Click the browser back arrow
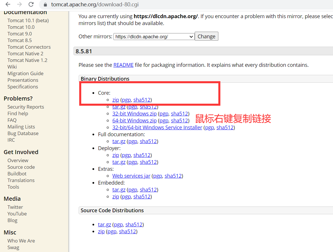The image size is (333, 252). point(8,4)
